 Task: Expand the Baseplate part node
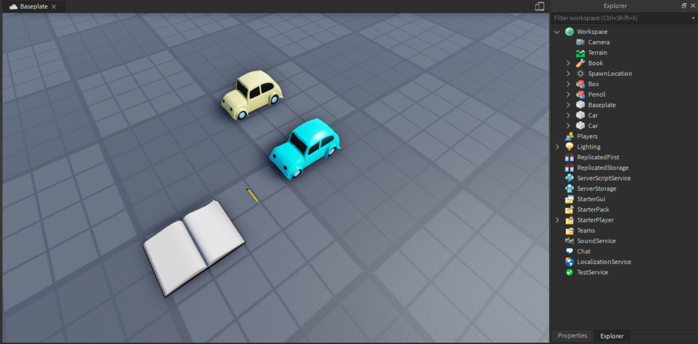[x=568, y=105]
